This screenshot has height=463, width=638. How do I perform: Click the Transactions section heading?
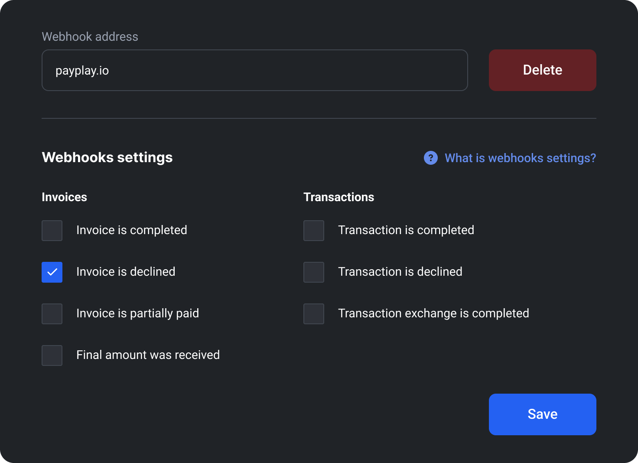[x=339, y=197]
